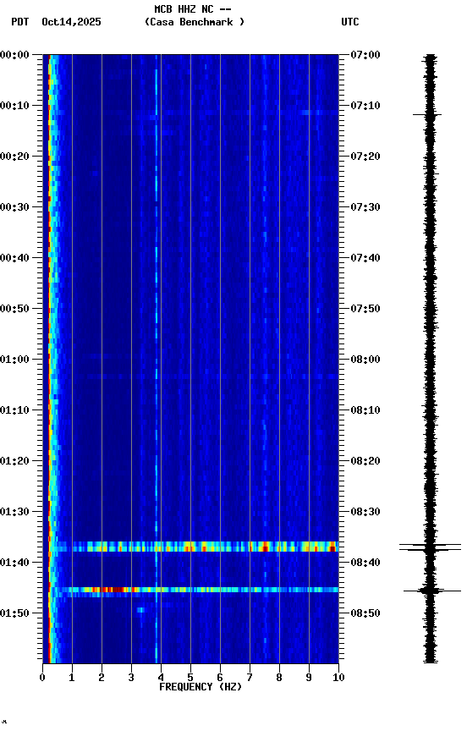Click the 08:30 UTC time label
This screenshot has height=731, width=467.
[x=365, y=512]
